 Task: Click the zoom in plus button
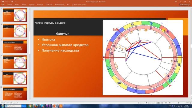tap(184, 103)
